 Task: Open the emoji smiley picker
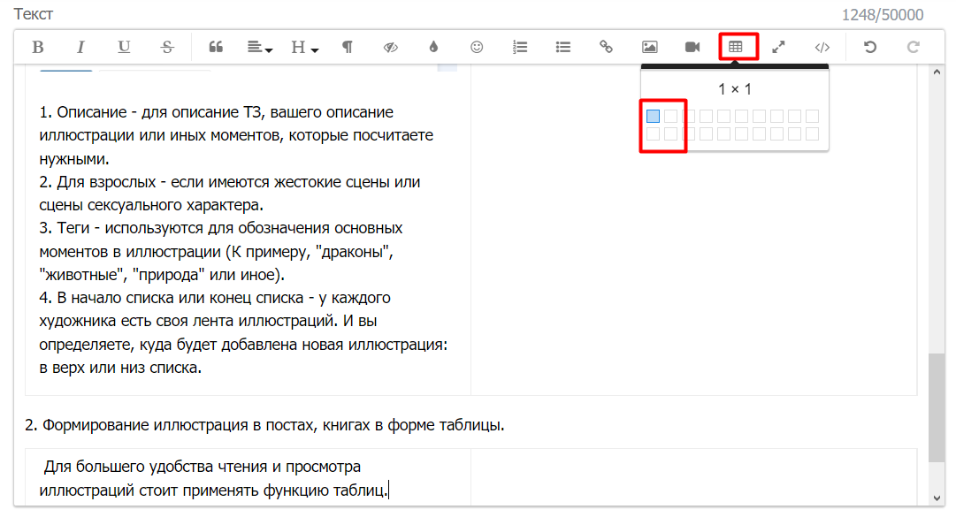[477, 48]
